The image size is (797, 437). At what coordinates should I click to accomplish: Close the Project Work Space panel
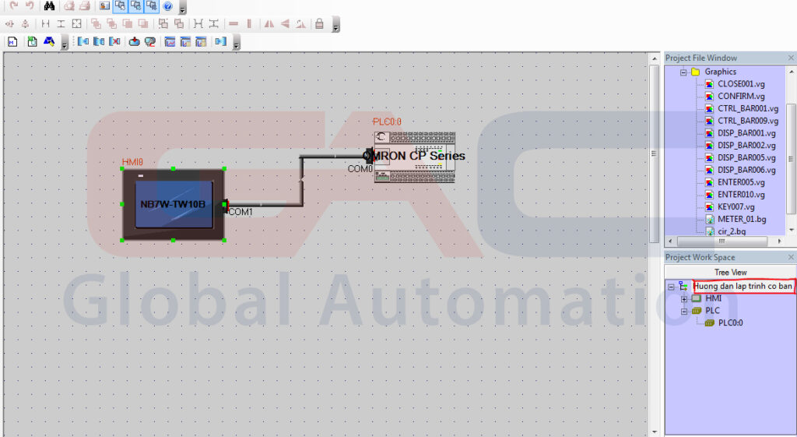[x=791, y=257]
